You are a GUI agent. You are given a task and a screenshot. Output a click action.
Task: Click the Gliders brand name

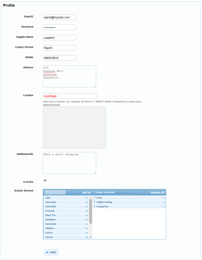click(x=50, y=228)
